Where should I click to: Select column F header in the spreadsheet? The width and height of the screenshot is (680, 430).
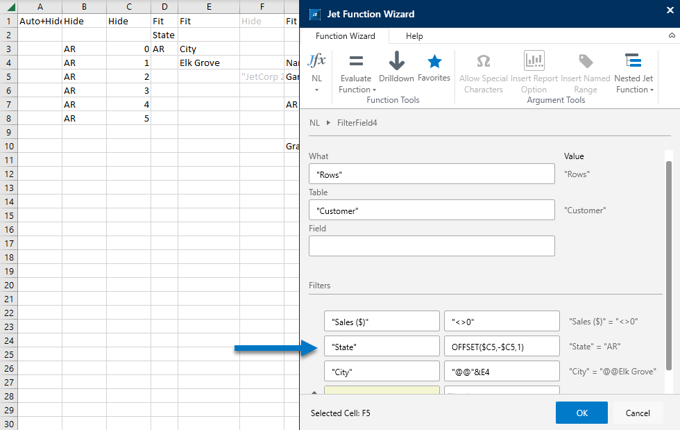click(262, 7)
